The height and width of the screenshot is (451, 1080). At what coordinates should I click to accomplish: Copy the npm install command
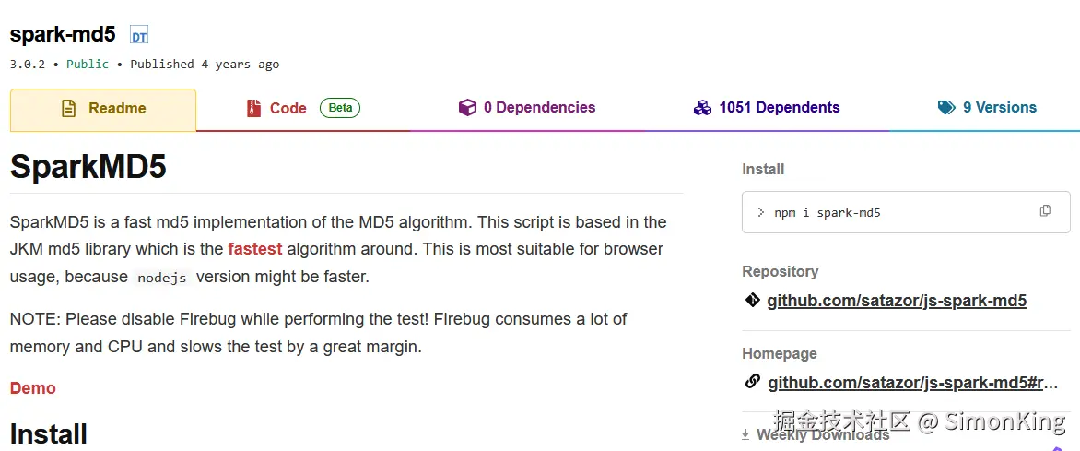[1045, 211]
